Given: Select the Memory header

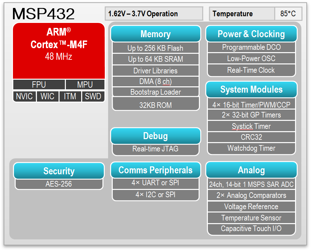Looking at the screenshot, I should pyautogui.click(x=156, y=34).
